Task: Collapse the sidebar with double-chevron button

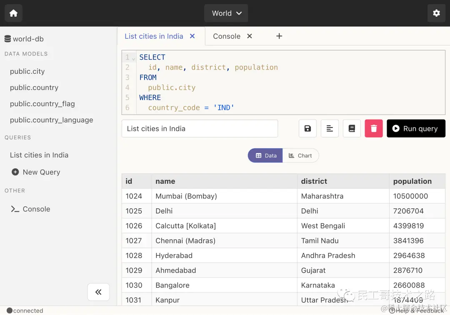Action: pos(98,292)
